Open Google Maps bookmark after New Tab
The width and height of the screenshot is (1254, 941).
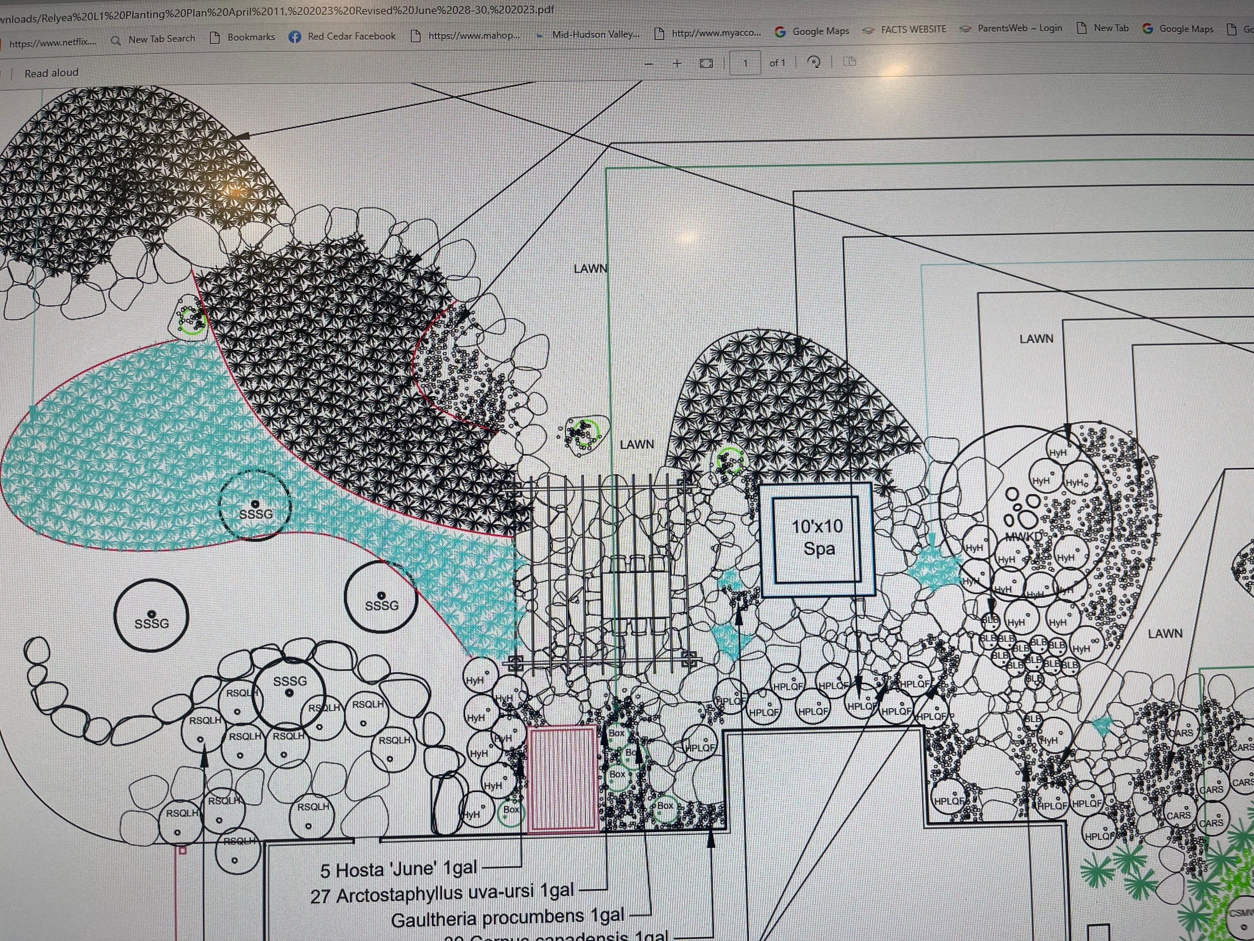coord(1178,28)
